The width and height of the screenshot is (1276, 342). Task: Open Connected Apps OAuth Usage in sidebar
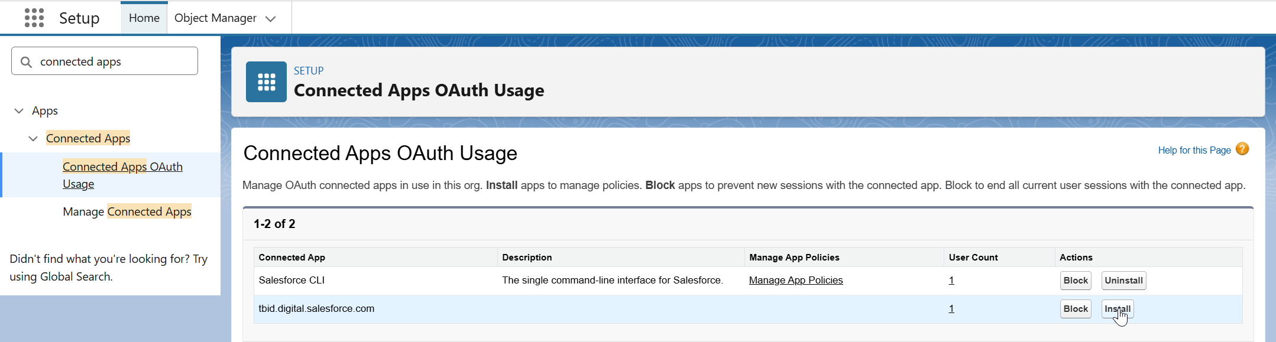coord(122,175)
